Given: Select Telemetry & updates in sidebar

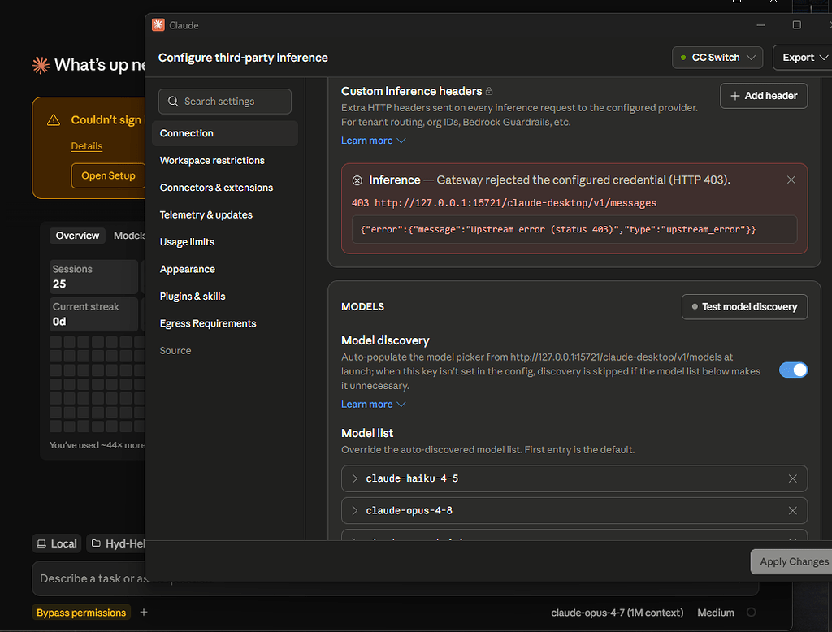Looking at the screenshot, I should point(225,214).
